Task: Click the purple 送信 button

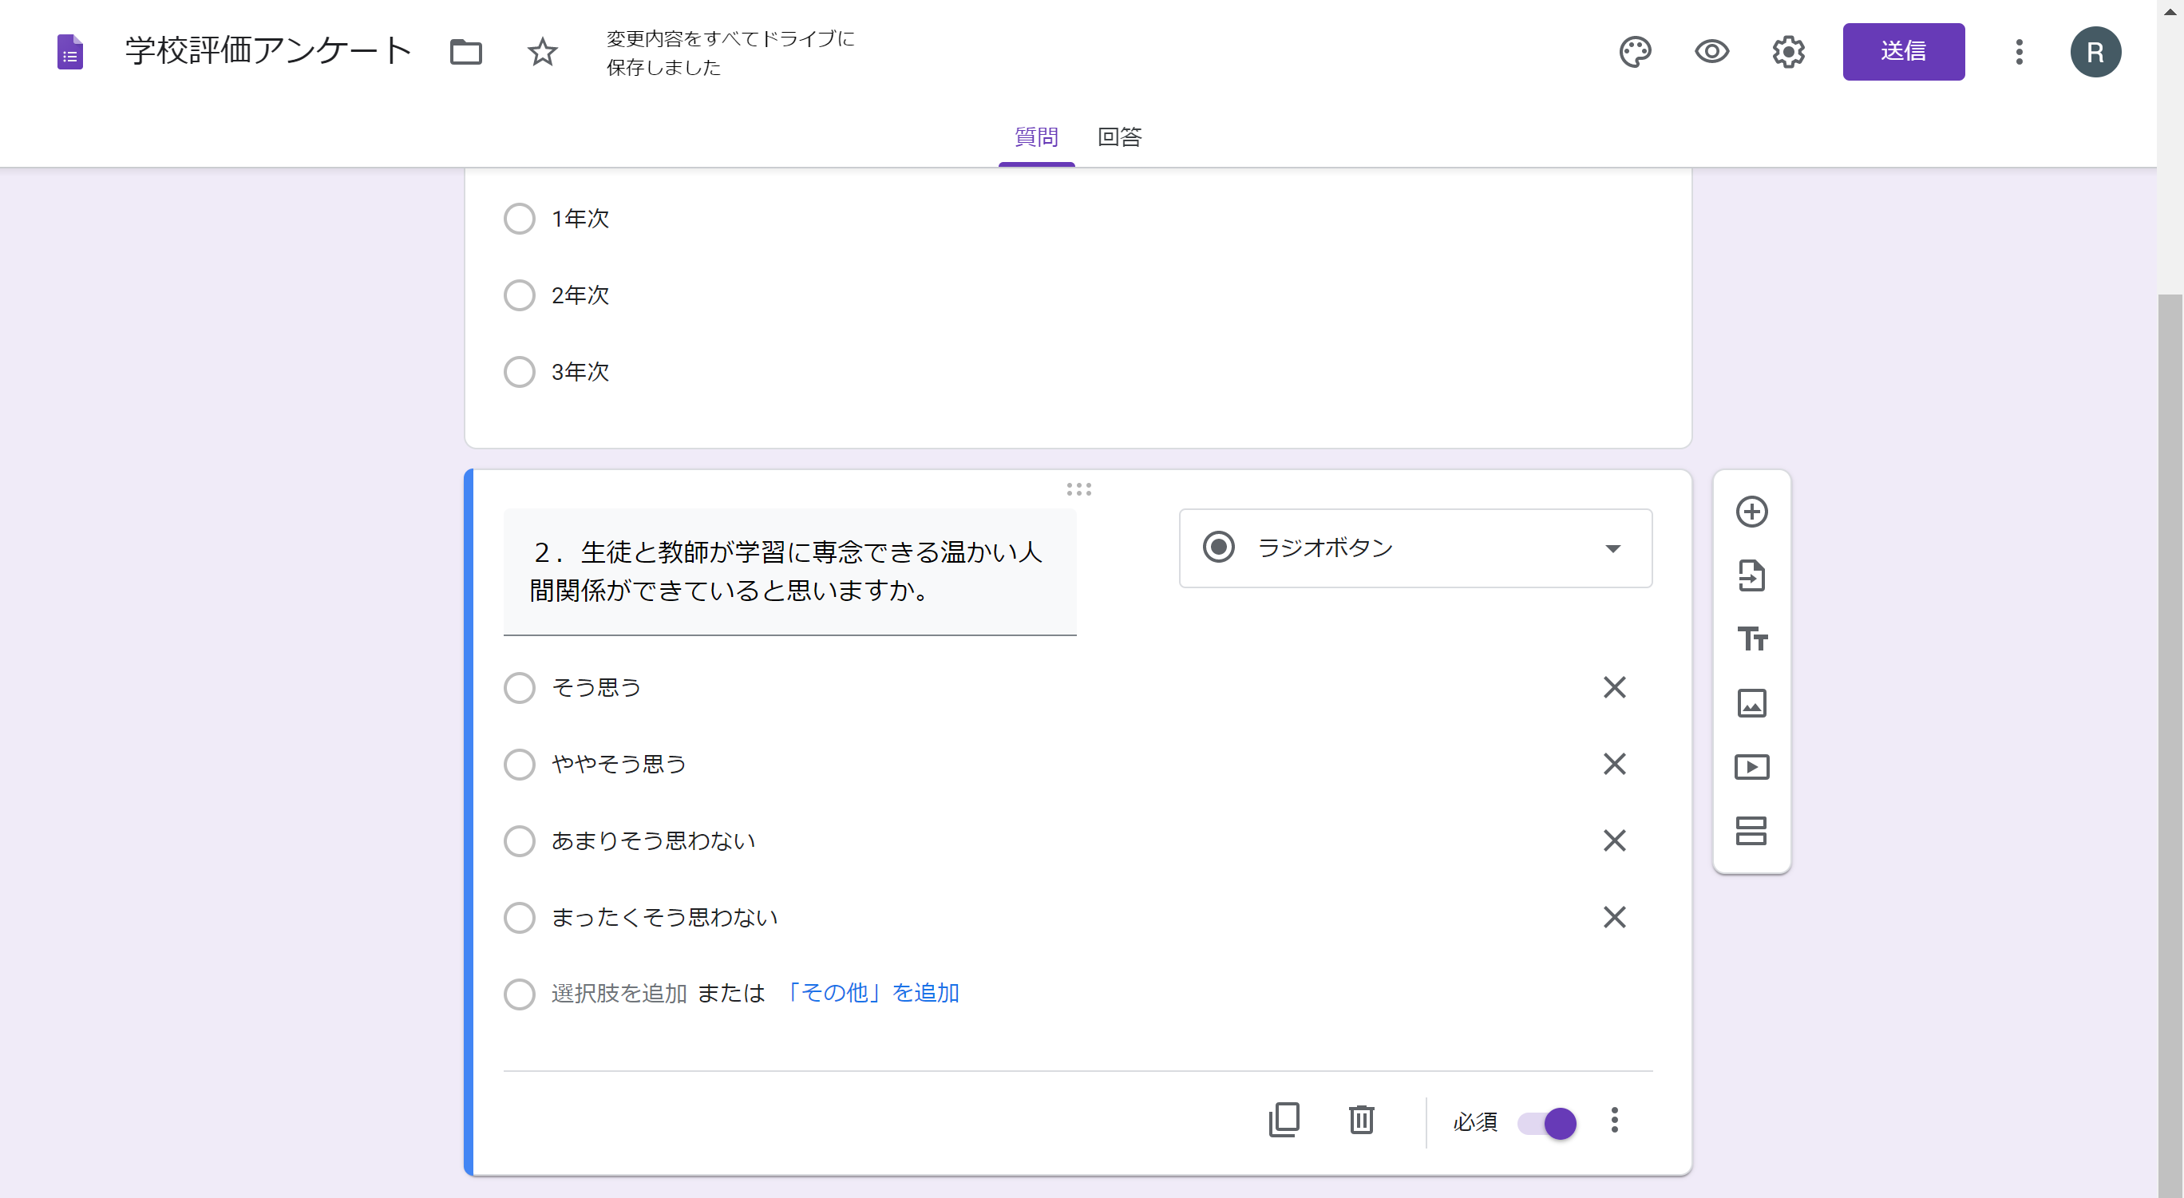Action: coord(1902,52)
